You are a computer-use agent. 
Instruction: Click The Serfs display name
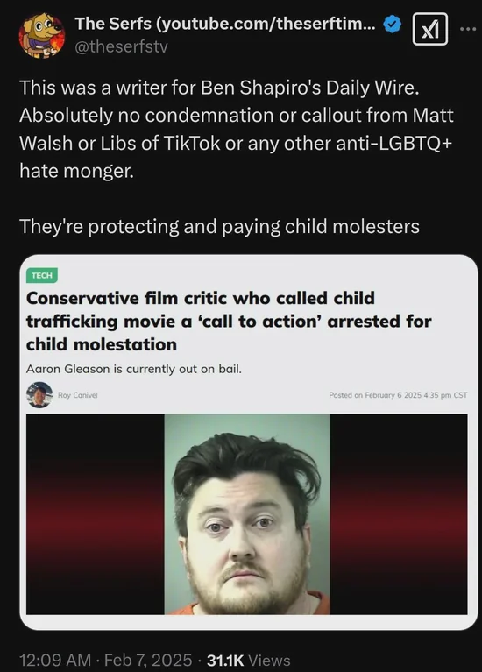tap(225, 24)
